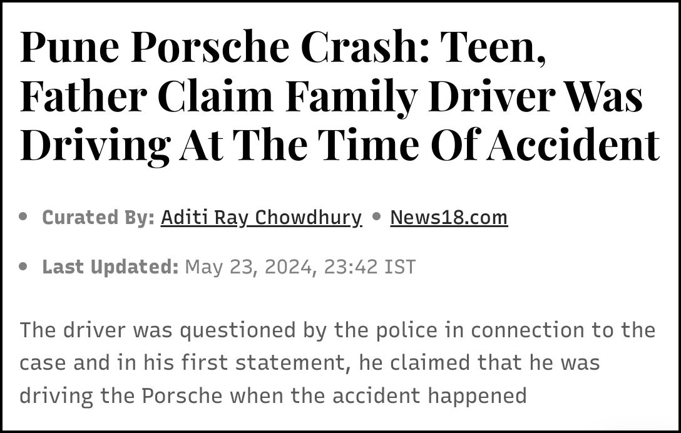Click the word "Accident" in headline

573,145
